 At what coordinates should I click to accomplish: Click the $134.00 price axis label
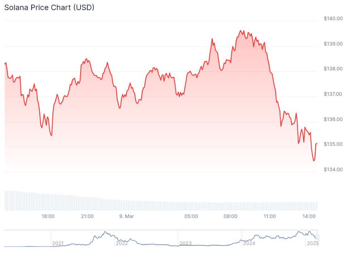pos(333,169)
